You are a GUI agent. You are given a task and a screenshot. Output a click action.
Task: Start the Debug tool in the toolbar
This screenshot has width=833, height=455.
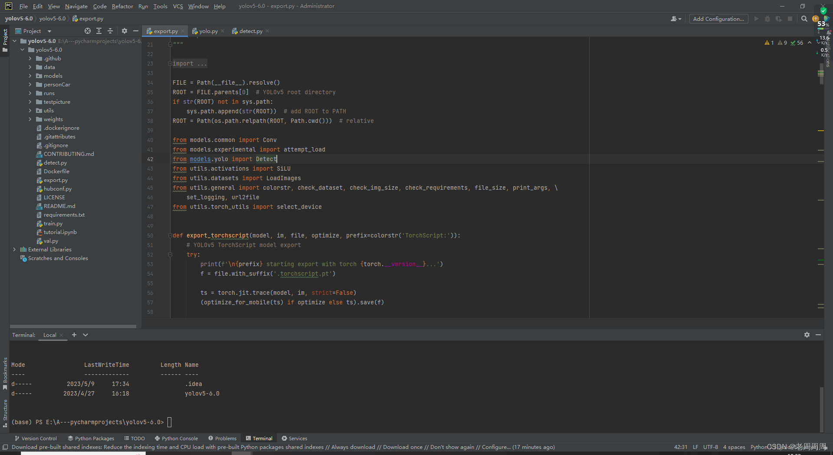pos(767,19)
